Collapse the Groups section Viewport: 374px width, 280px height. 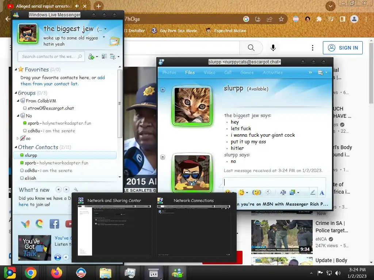coord(16,93)
